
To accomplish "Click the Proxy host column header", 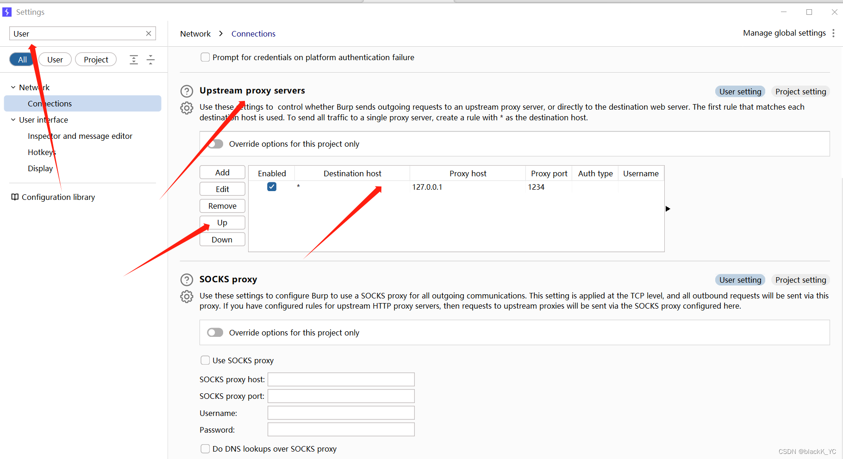I will click(x=468, y=174).
